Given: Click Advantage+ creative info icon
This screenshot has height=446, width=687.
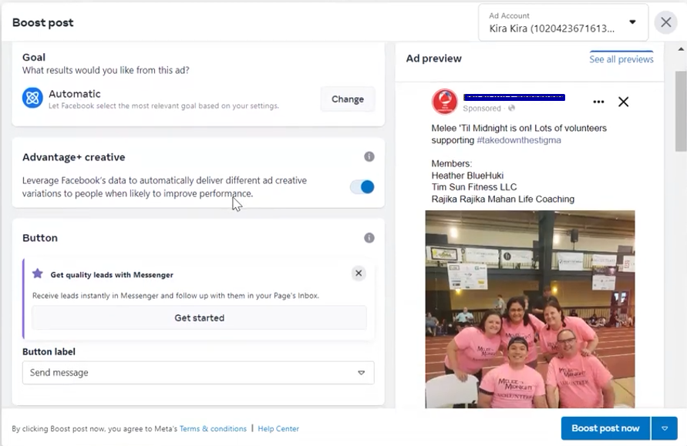Looking at the screenshot, I should coord(369,157).
